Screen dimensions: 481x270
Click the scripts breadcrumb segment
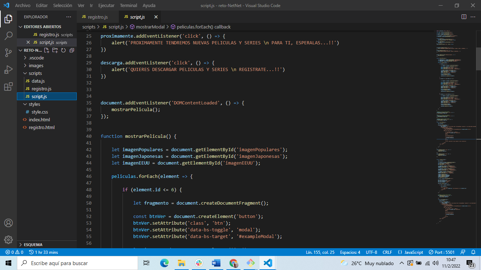[89, 27]
